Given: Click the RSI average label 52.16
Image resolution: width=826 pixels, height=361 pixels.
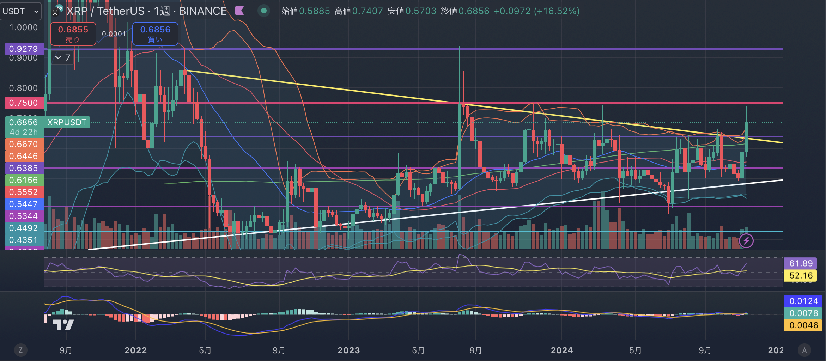Looking at the screenshot, I should tap(800, 276).
